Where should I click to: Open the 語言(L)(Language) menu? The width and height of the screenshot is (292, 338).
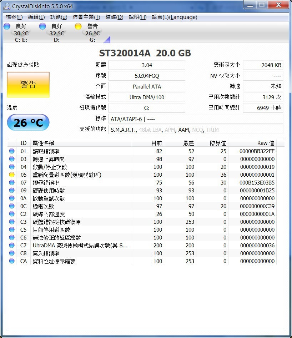(x=175, y=17)
